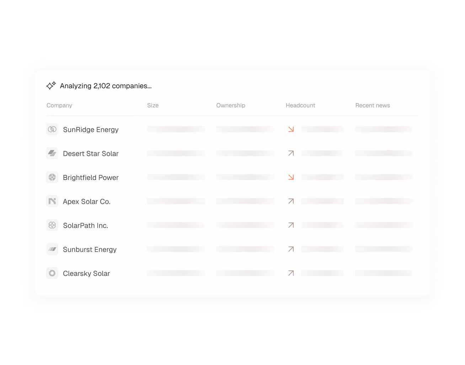Click the Recent news column header

(373, 105)
